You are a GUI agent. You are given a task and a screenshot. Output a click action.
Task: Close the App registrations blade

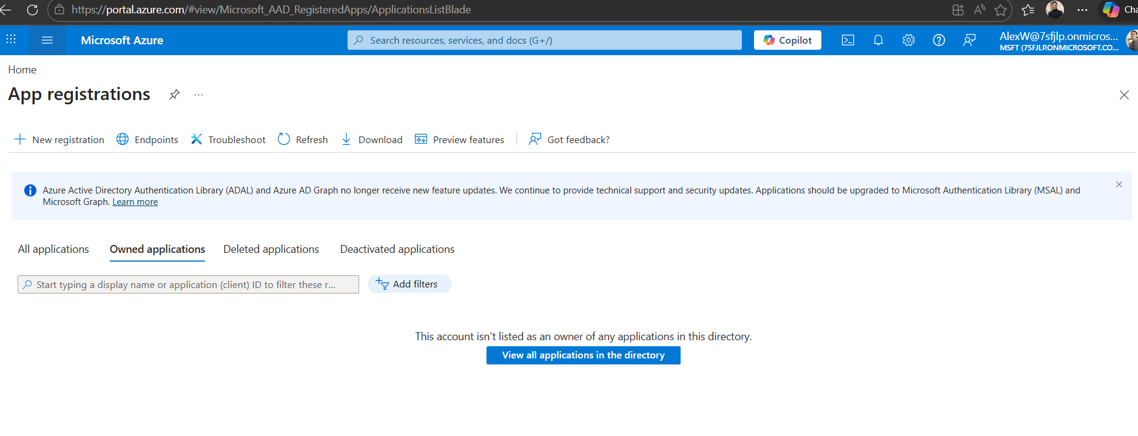click(x=1124, y=95)
